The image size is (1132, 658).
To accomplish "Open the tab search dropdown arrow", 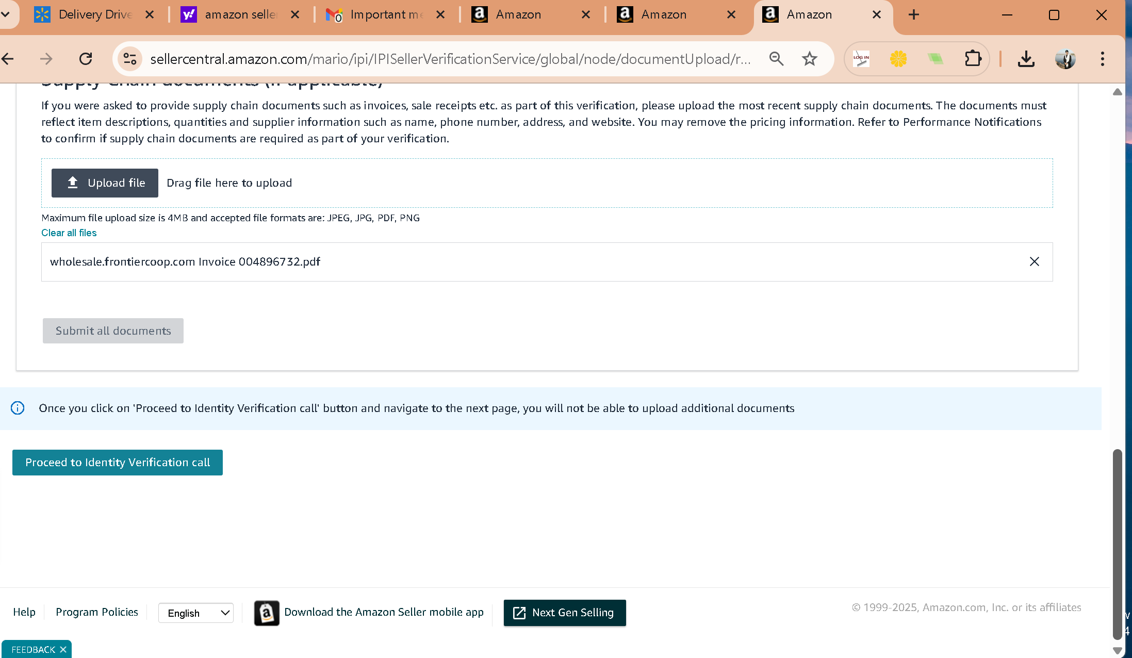I will point(6,14).
